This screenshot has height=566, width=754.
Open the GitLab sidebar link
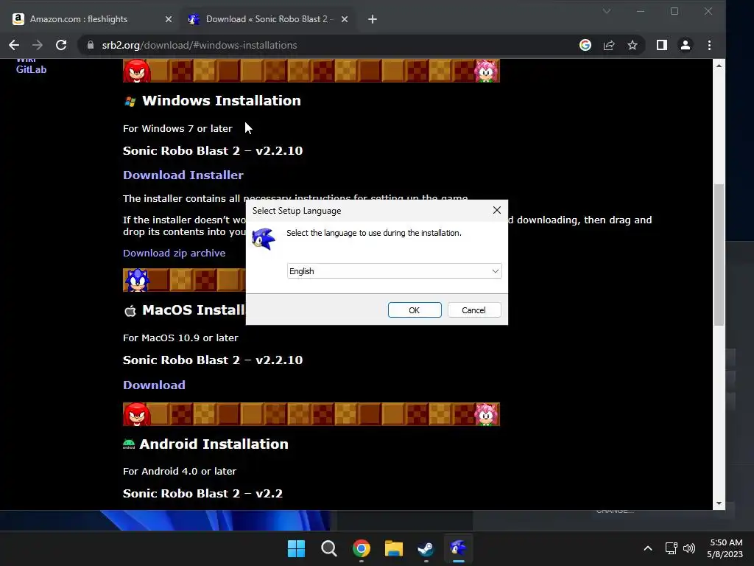(31, 69)
